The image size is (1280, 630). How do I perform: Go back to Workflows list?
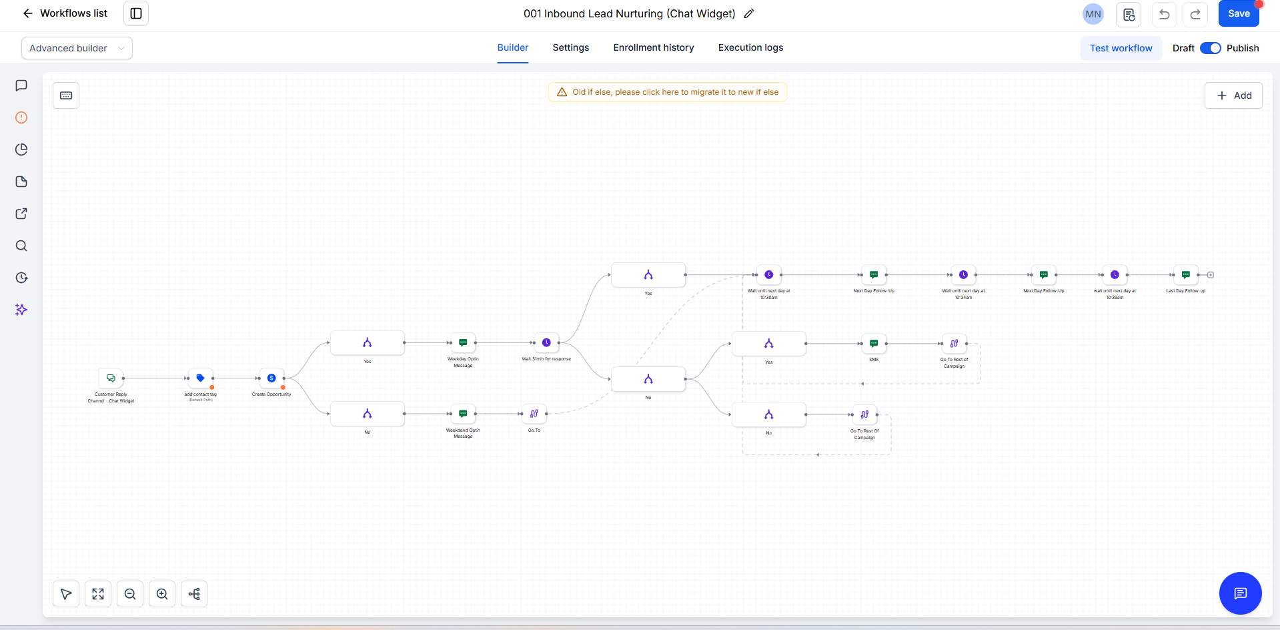[x=65, y=13]
